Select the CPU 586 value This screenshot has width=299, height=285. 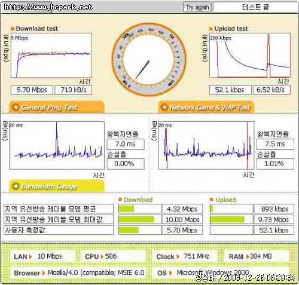point(111,256)
